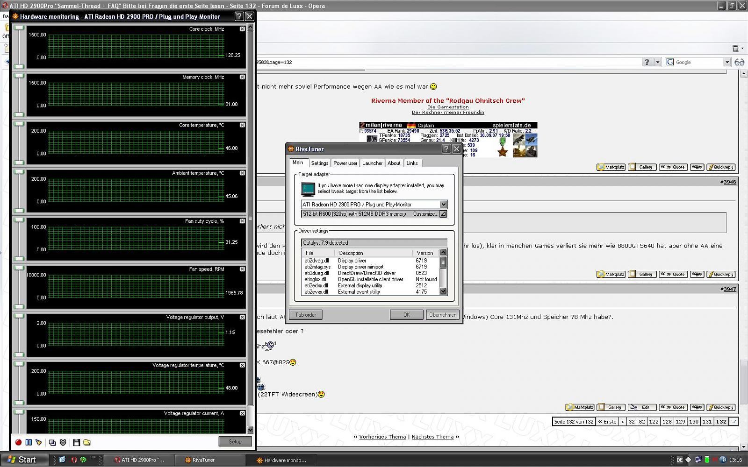This screenshot has height=467, width=748.
Task: Open the 'Vorheriges Thema' link
Action: point(382,437)
